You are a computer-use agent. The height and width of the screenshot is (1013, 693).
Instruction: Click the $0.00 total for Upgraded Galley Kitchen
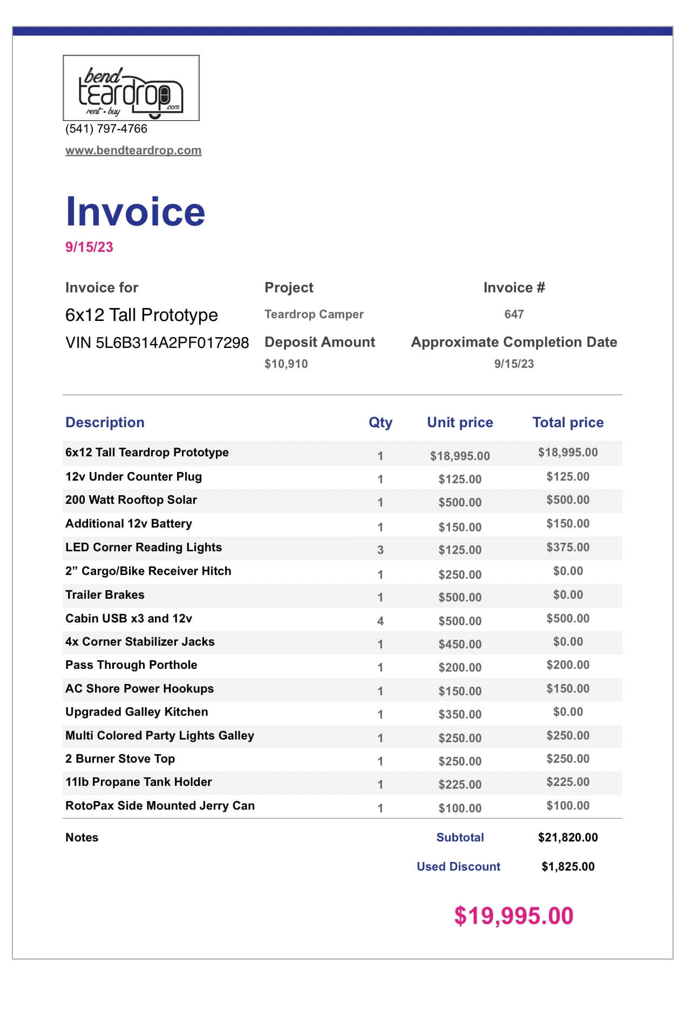pyautogui.click(x=568, y=712)
